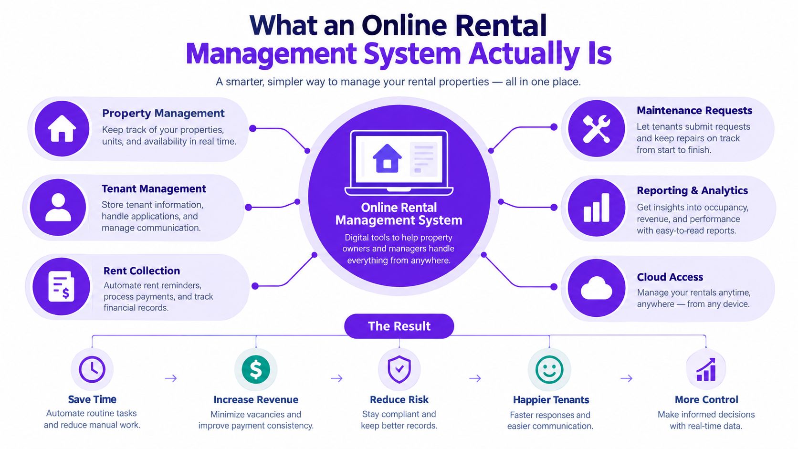Click the "Let tenants submit requests" description
Screen dimensions: 798x449
pos(693,138)
